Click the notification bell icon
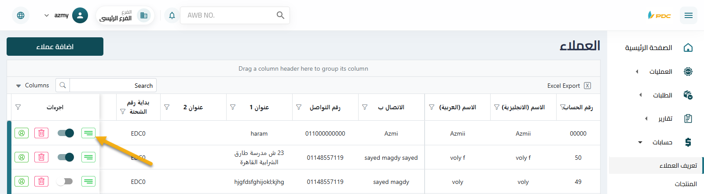 point(172,15)
